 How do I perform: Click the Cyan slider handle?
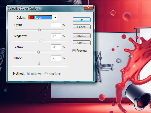point(40,30)
